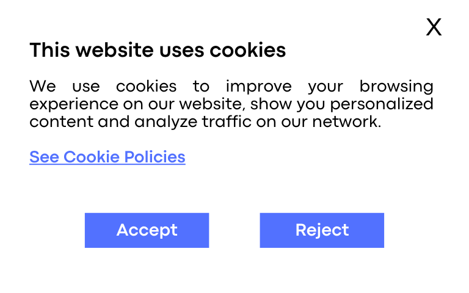
Task: Close the cookie dialog with the X
Action: click(434, 27)
